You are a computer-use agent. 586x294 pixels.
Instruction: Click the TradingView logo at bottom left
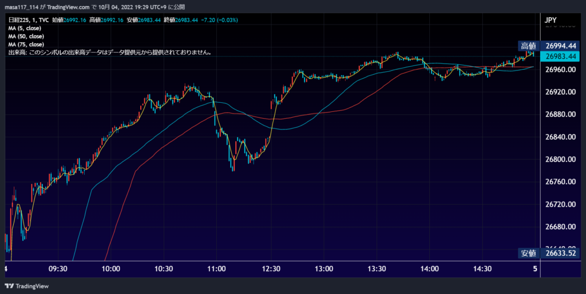click(26, 286)
